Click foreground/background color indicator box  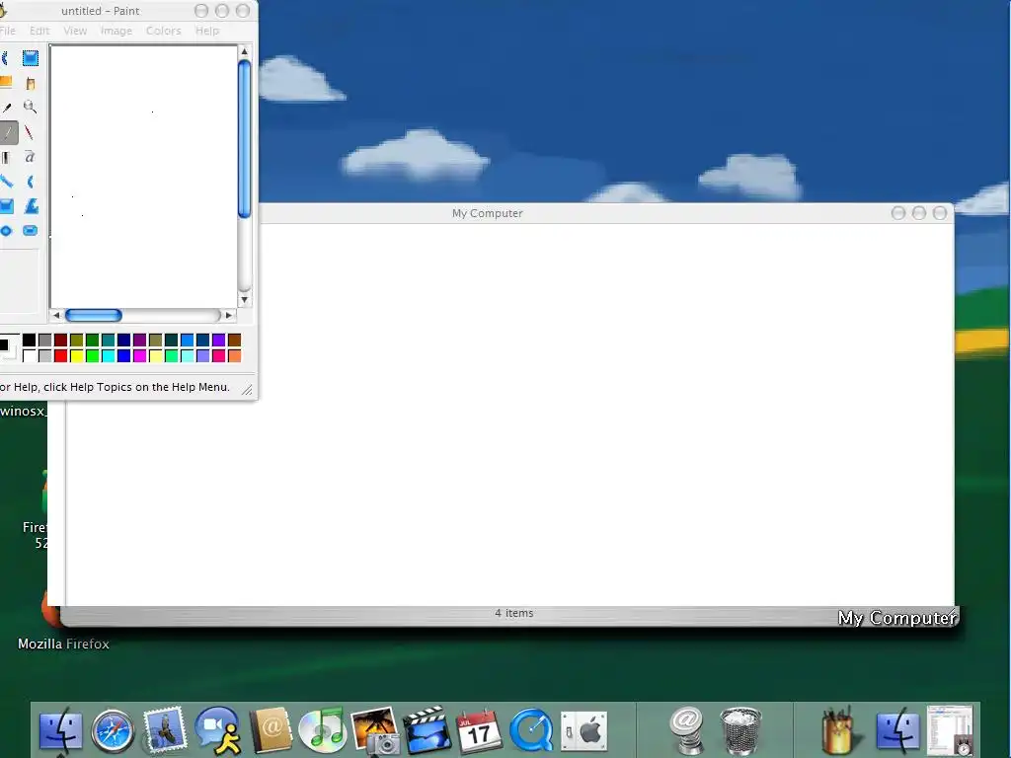pos(7,346)
